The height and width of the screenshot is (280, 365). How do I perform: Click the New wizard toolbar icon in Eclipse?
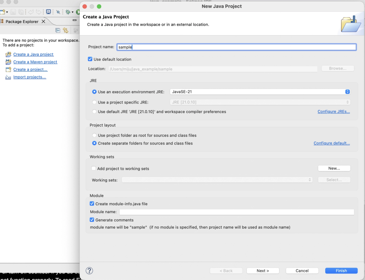point(2,12)
